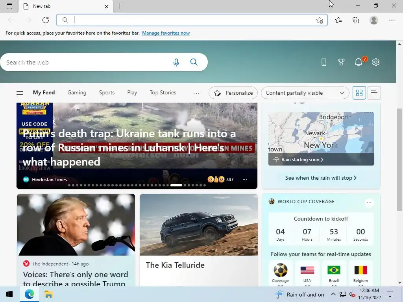This screenshot has width=403, height=302.
Task: Open Microsoft Rewards trophy icon
Action: tap(341, 62)
